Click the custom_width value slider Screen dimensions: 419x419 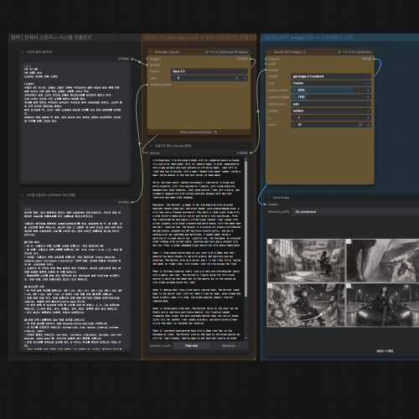[331, 90]
